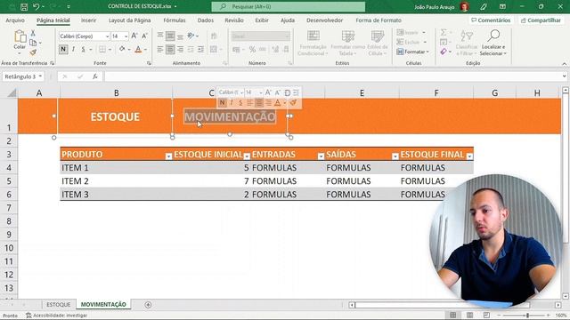Click the red font color A button

[138, 50]
